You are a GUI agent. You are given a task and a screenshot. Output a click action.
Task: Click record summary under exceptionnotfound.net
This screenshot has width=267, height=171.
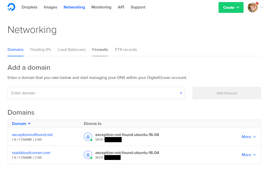[27, 140]
